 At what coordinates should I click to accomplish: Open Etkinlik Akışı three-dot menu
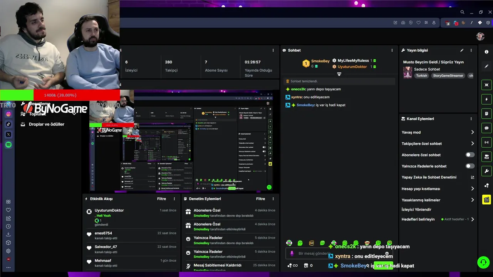point(174,199)
